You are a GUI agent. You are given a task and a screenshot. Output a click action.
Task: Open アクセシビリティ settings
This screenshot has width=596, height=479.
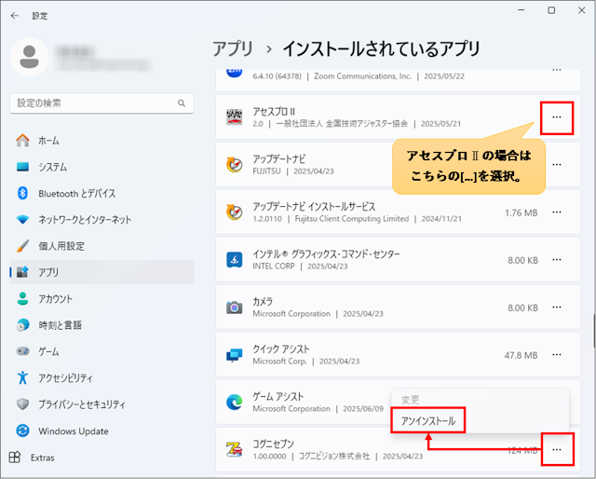[x=102, y=377]
